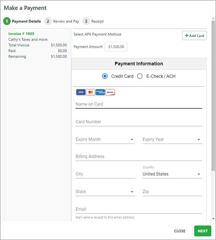The image size is (216, 240).
Task: Click Payment Information header
Action: [139, 64]
